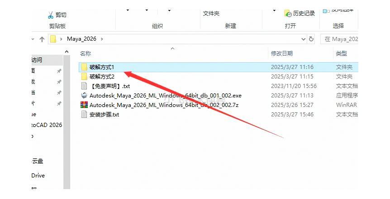
Task: Sort files by the 修改日期 column header
Action: [x=281, y=53]
